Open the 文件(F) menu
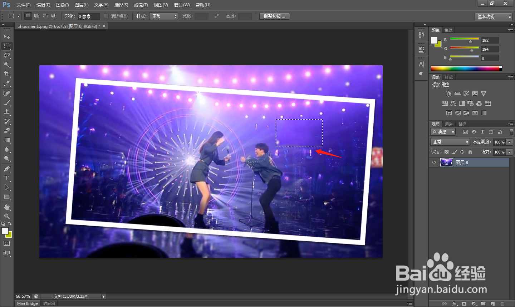Image resolution: width=515 pixels, height=307 pixels. tap(24, 5)
